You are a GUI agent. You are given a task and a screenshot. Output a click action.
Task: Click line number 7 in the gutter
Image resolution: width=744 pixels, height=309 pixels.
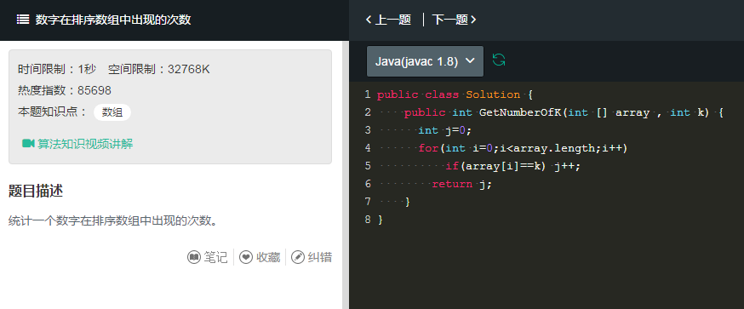coord(368,202)
